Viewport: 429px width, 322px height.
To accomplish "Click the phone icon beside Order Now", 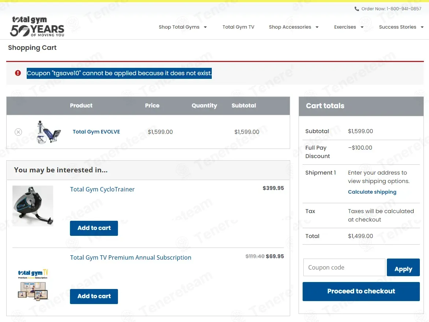I will pos(356,9).
